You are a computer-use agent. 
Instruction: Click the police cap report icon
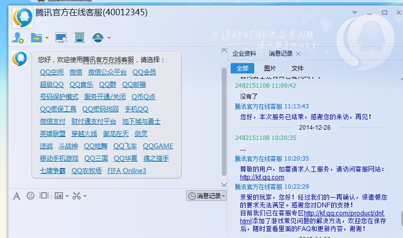click(98, 38)
